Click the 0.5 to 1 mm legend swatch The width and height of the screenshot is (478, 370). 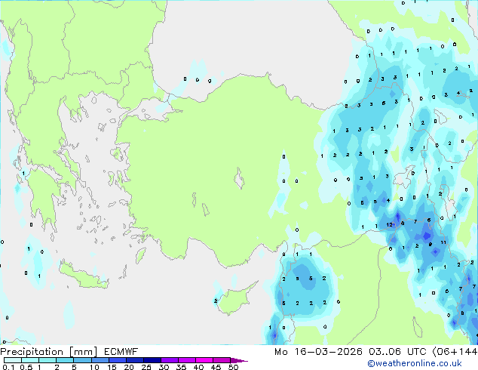(30, 360)
